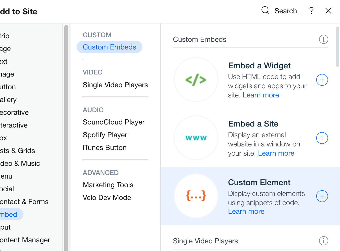Select Velo Dev Mode option
The height and width of the screenshot is (251, 340).
click(107, 198)
